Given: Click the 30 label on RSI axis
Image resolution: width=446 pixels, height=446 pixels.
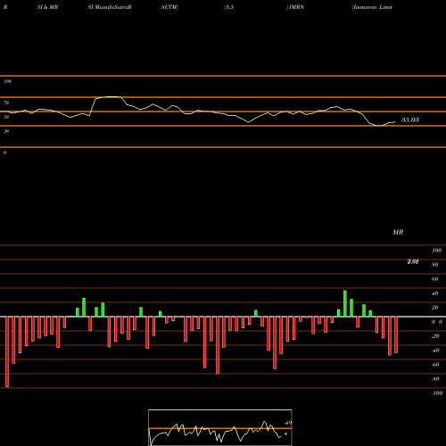Looking at the screenshot, I should pos(6,131).
